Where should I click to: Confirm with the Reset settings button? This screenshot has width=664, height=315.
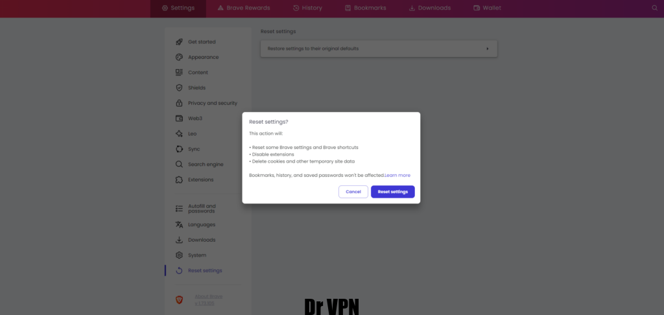392,192
